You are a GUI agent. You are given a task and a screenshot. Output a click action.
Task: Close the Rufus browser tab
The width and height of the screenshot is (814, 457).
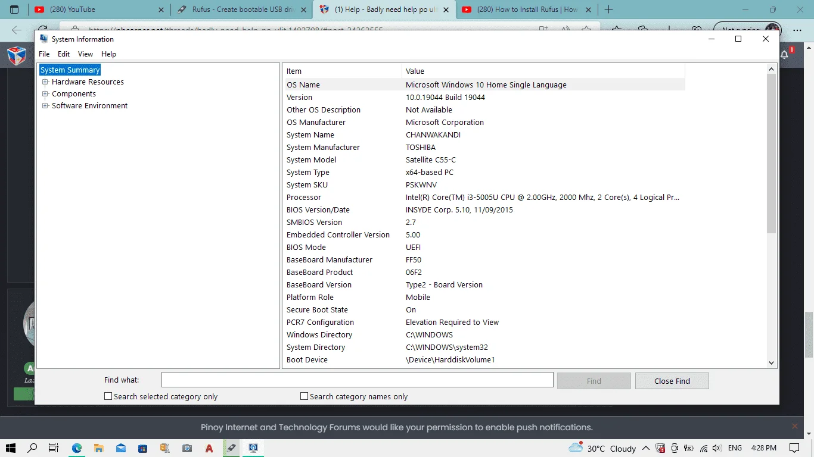304,10
